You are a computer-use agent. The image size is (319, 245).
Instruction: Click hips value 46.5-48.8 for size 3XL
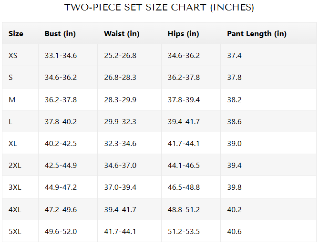(184, 187)
